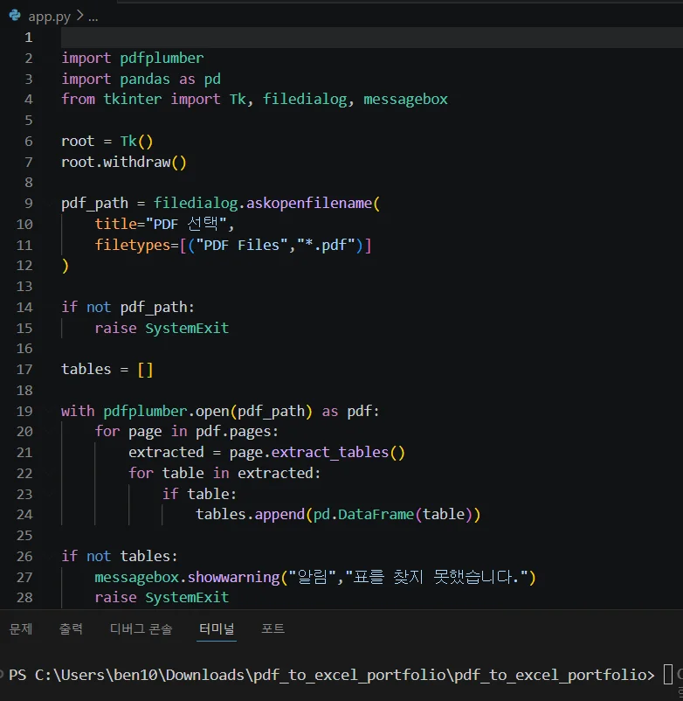
Task: Select line number 19 in the gutter
Action: click(24, 411)
